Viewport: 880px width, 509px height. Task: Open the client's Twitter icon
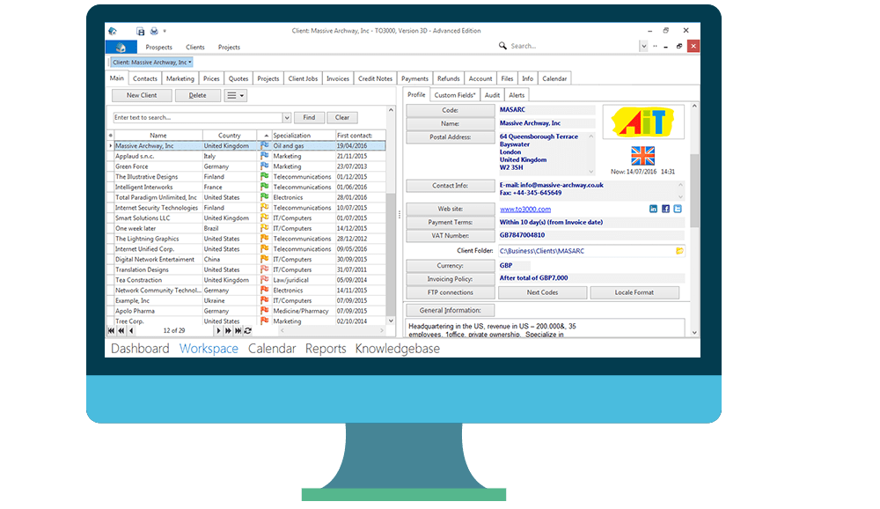[678, 208]
